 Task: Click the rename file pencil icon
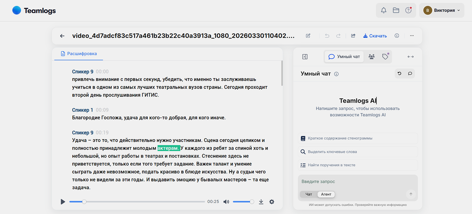(x=308, y=36)
